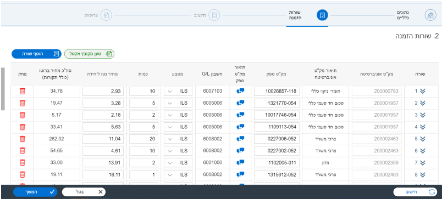The image size is (442, 199).
Task: Click the הוסף שורה add row button
Action: [36, 54]
